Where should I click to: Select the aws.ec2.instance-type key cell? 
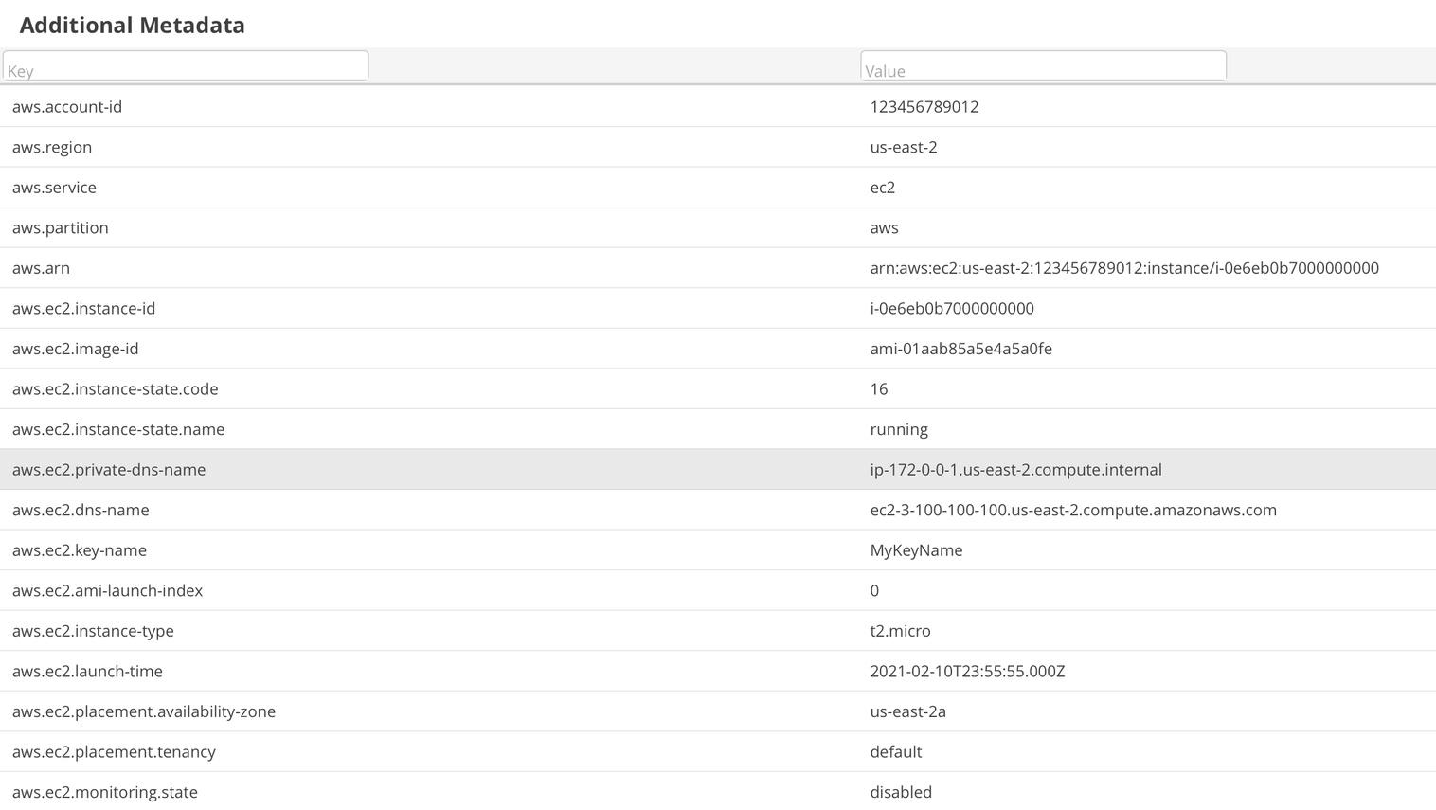(93, 631)
